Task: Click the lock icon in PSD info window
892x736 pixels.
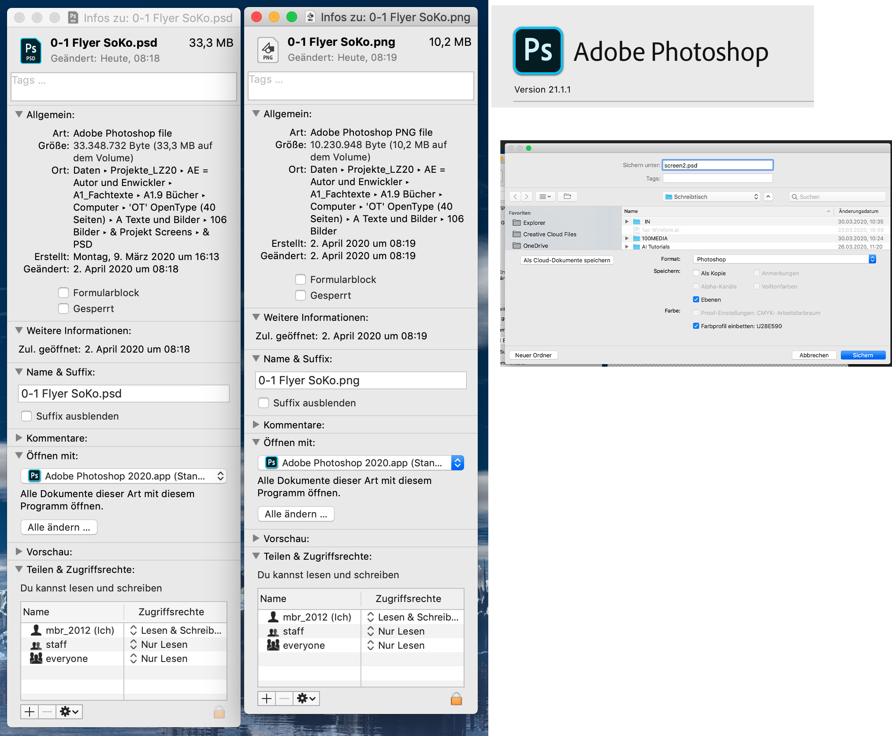Action: click(219, 712)
